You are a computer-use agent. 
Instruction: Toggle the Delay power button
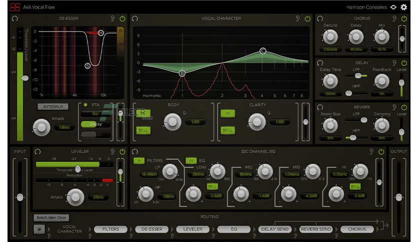(x=404, y=62)
